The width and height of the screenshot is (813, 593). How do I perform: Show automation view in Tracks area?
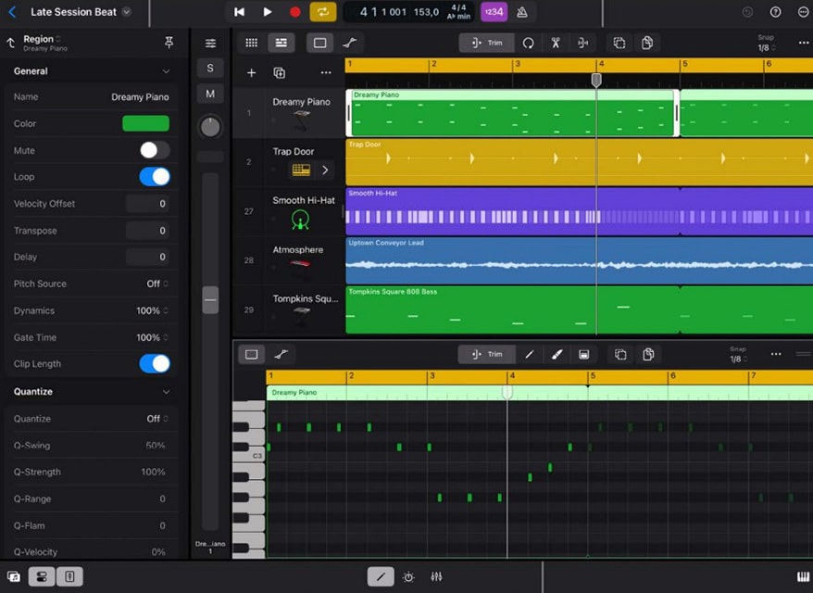tap(350, 43)
